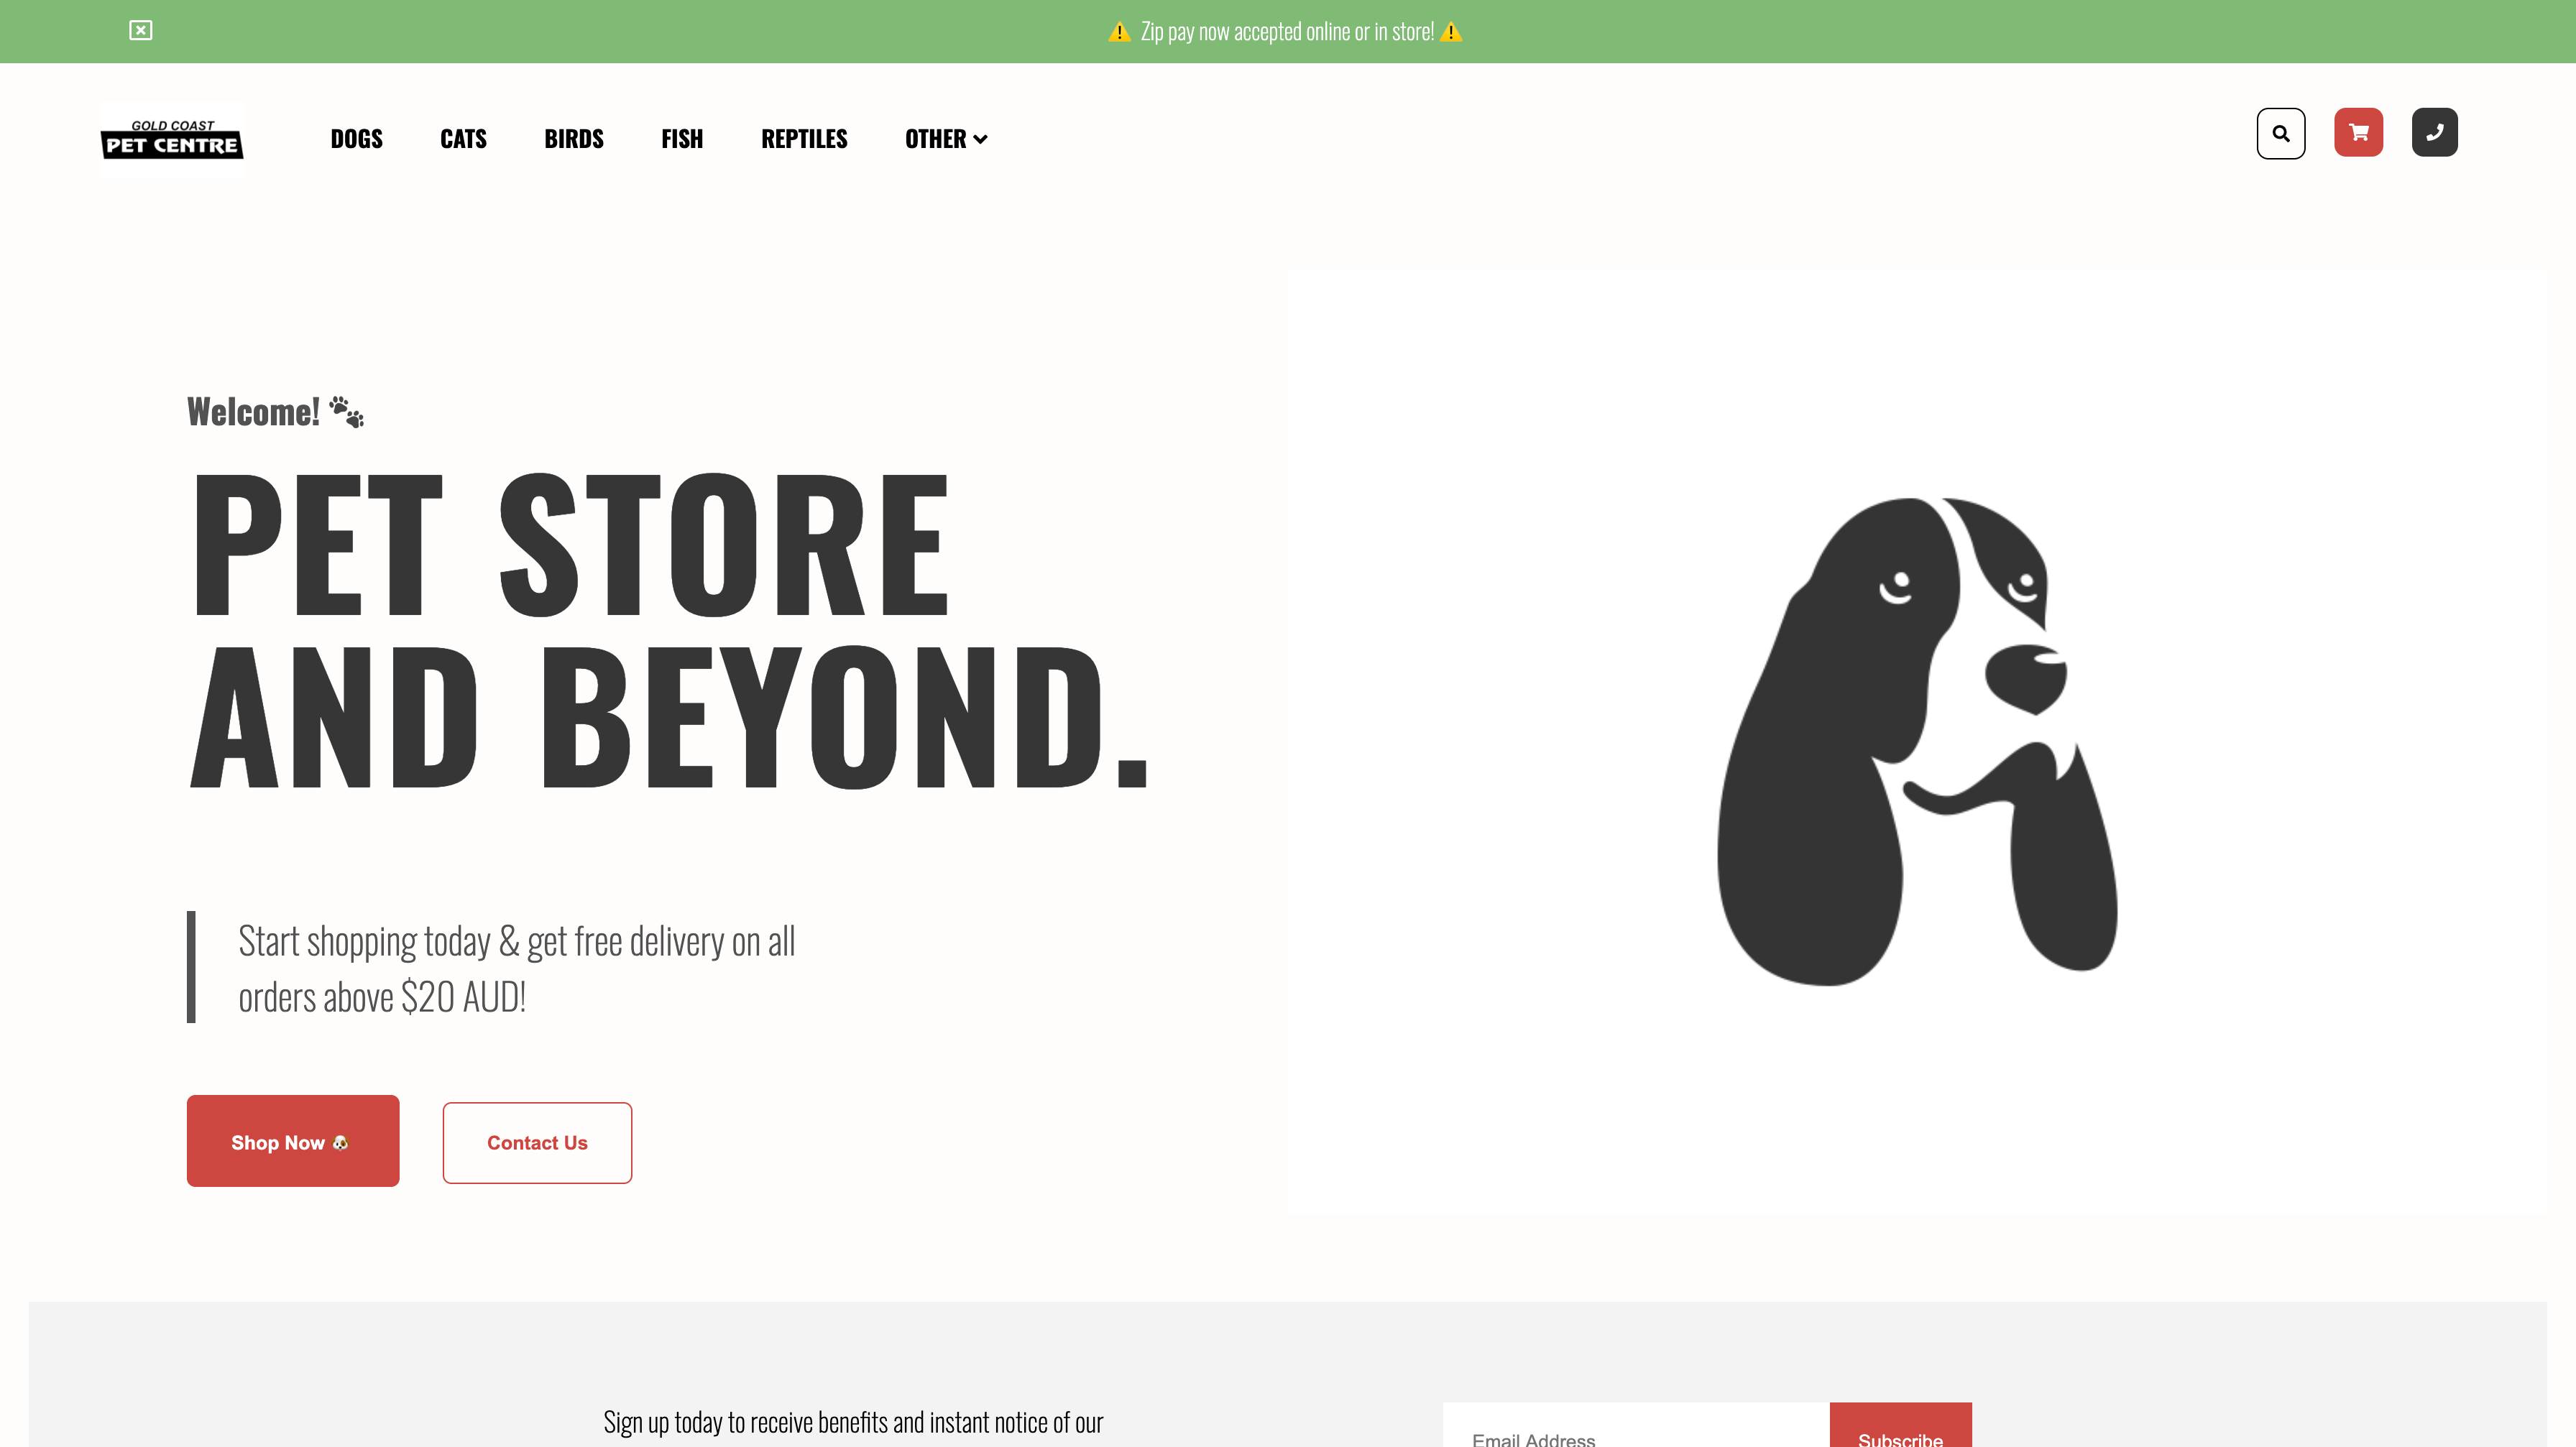Open the CATS category
The image size is (2576, 1447).
pyautogui.click(x=463, y=139)
